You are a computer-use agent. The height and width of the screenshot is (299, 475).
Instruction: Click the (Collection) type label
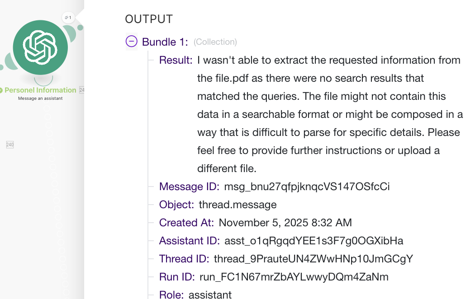click(x=215, y=42)
